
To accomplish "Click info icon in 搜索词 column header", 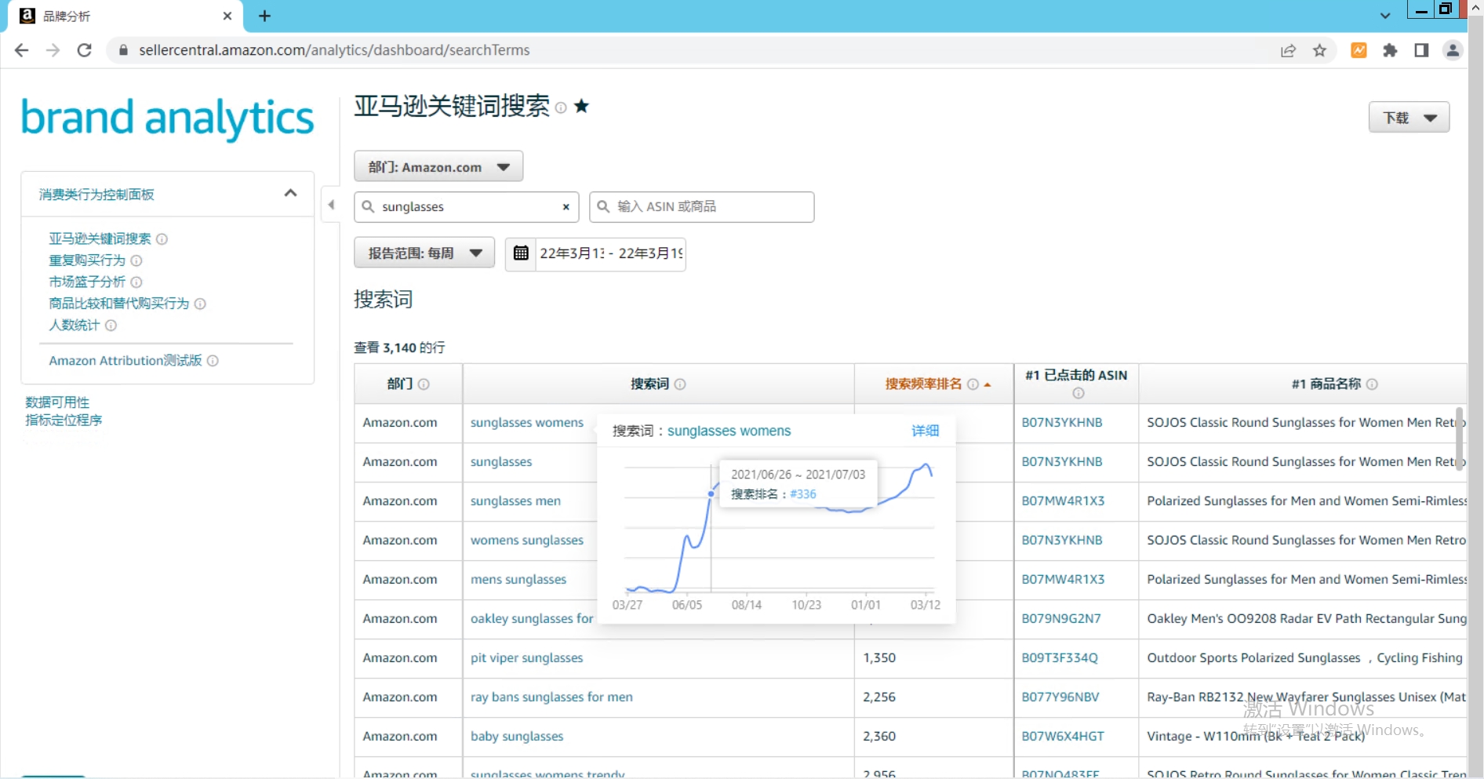I will (x=680, y=384).
